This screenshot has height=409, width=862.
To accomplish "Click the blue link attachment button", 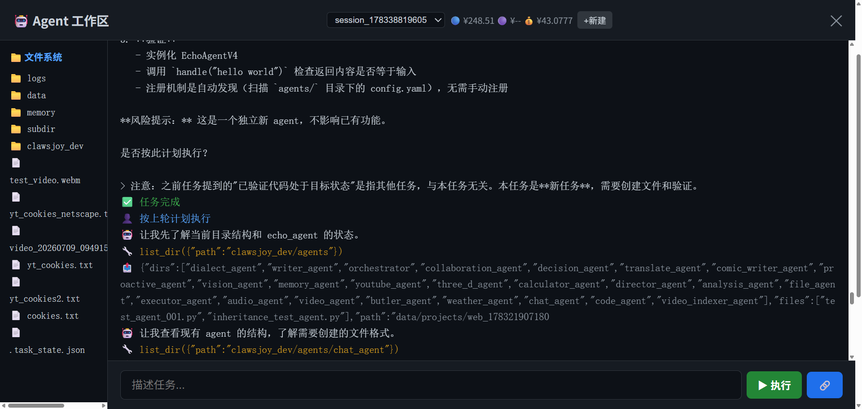I will (x=825, y=385).
